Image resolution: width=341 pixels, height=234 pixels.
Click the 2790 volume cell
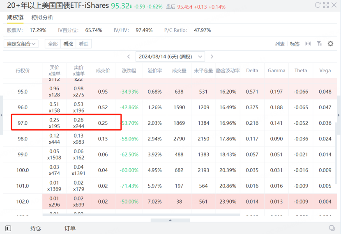point(179,139)
